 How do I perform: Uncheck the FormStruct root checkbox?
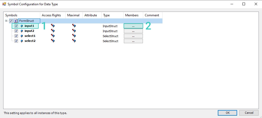(x=11, y=21)
